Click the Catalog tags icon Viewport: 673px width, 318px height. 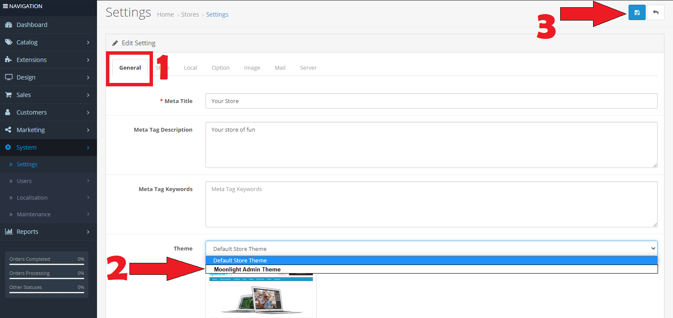[x=9, y=42]
